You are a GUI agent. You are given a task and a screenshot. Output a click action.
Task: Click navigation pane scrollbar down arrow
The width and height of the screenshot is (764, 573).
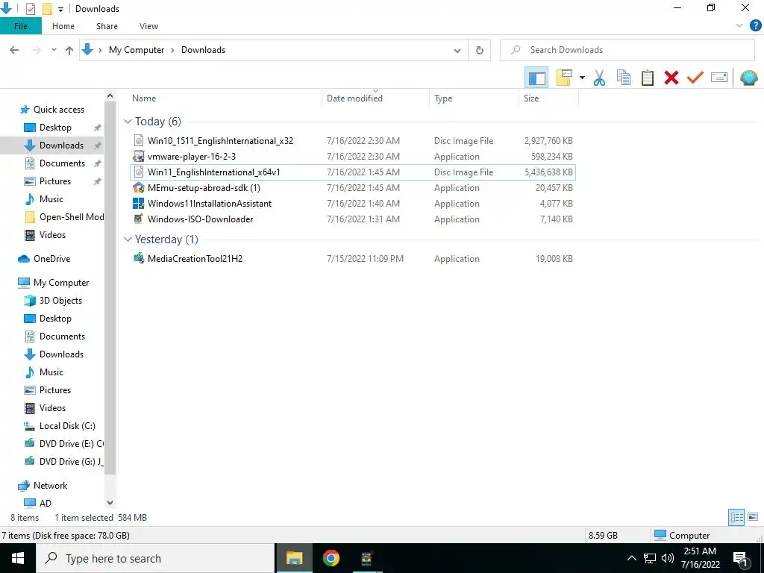(x=110, y=503)
